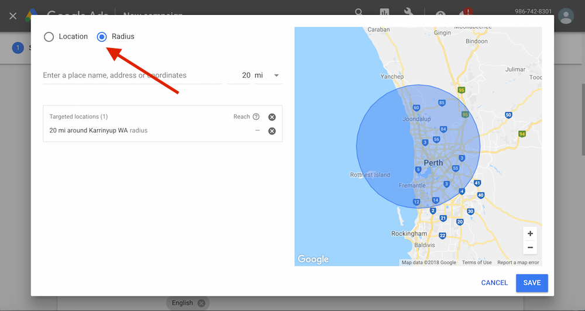Zoom out on the map with minus button

pos(530,247)
